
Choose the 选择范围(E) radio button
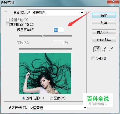(x=24, y=98)
